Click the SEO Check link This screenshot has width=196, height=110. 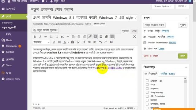[161, 49]
